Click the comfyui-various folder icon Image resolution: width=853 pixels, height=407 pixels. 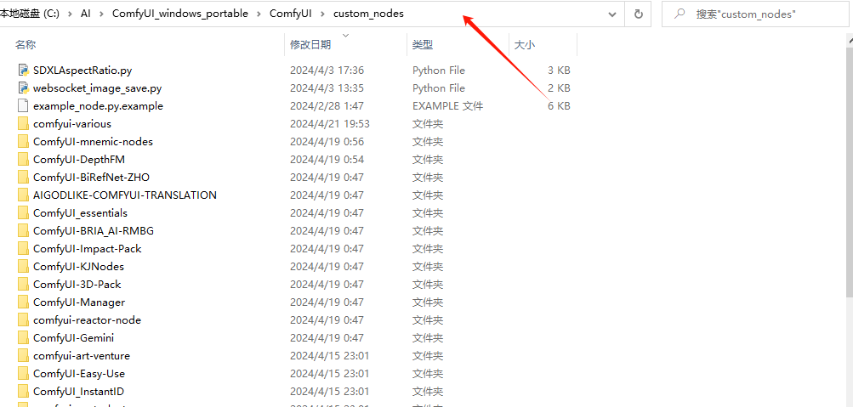coord(23,124)
